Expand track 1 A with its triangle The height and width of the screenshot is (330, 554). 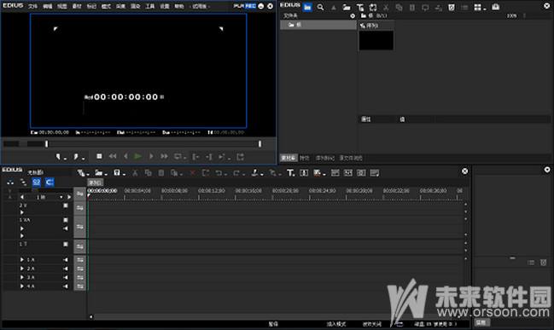coord(22,260)
